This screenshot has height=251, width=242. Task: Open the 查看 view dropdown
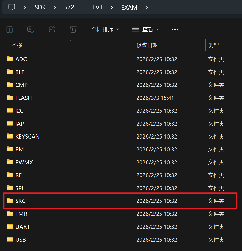(x=145, y=29)
